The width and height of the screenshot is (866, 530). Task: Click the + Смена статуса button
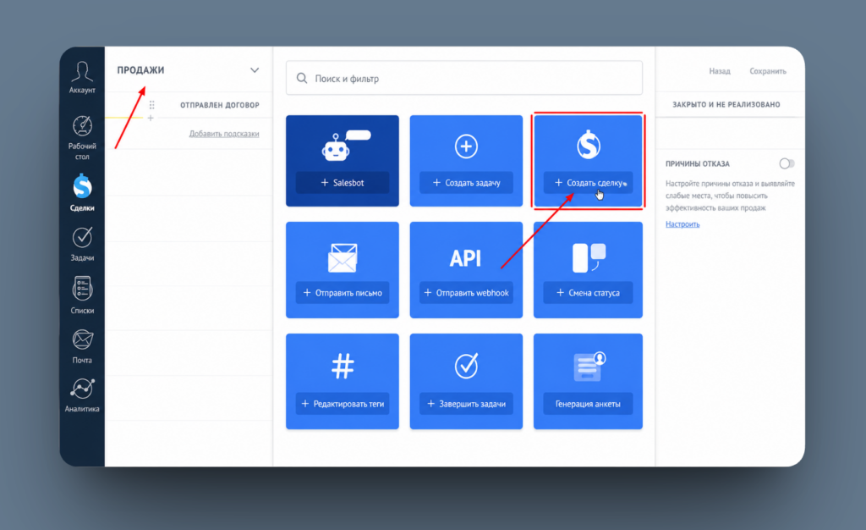pos(589,293)
